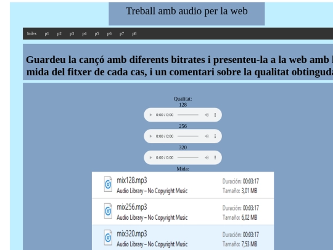Select the mix256.mp3 file name
Screen dimensions: 333x250
(132, 207)
